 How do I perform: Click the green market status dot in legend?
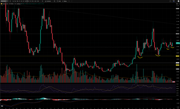(x=22, y=4)
